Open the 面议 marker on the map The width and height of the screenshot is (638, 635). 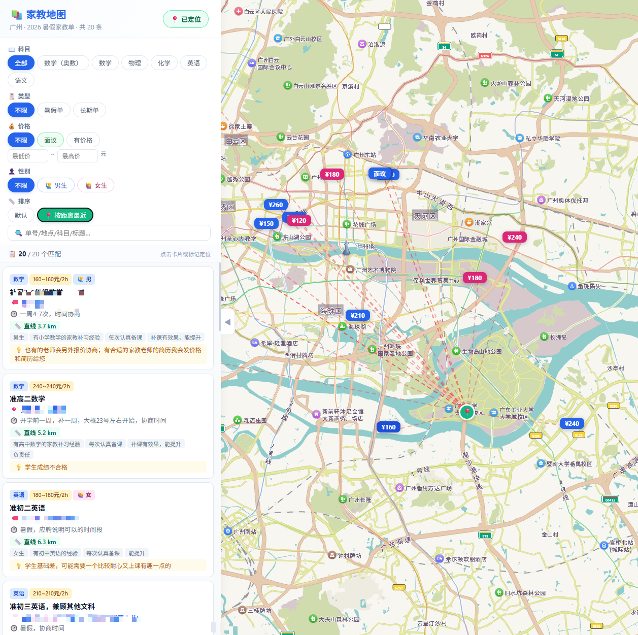coord(380,174)
